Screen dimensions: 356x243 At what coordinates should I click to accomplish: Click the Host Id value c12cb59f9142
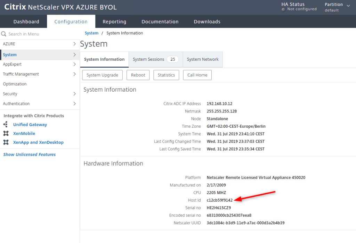coord(220,200)
